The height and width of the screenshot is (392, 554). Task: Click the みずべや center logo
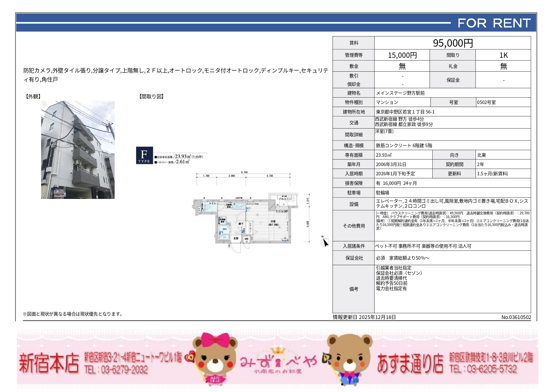tap(278, 362)
